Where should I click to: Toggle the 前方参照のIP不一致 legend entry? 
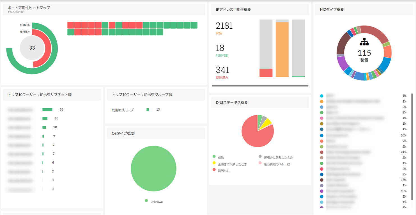(274, 164)
